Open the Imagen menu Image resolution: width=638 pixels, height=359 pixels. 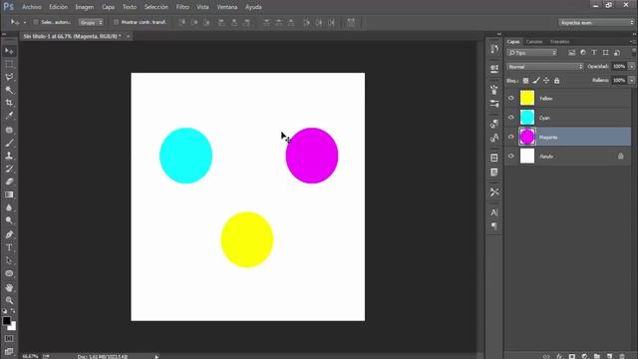84,7
